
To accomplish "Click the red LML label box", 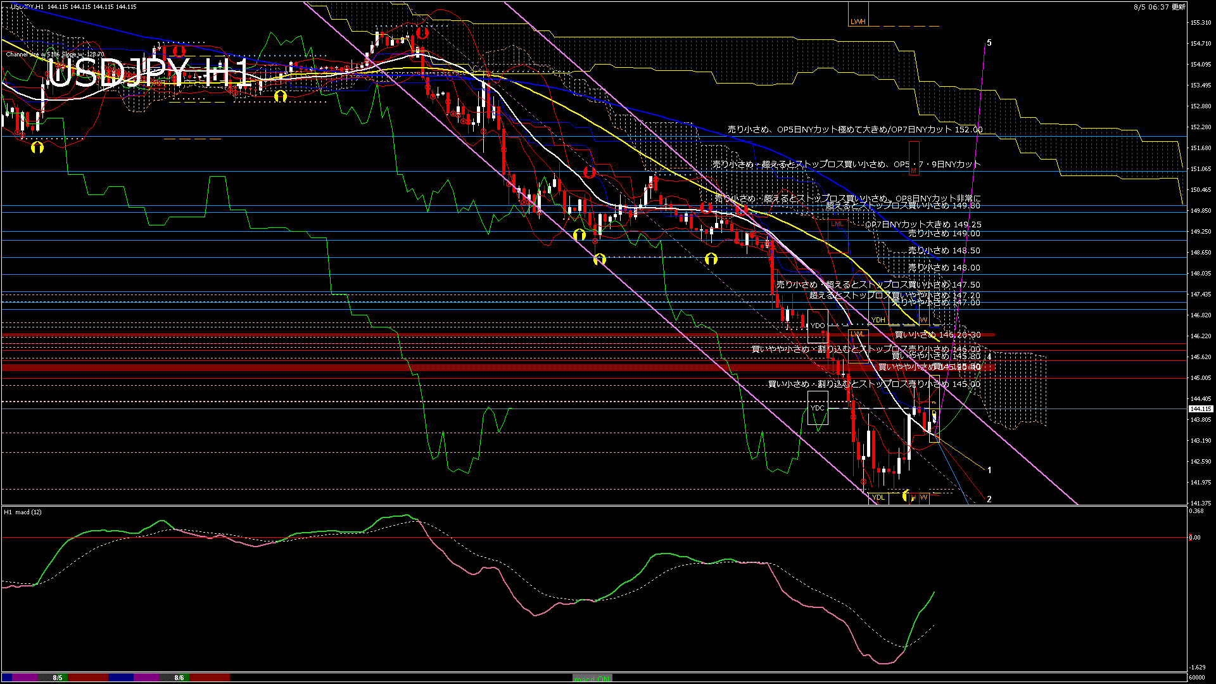I will tap(837, 224).
